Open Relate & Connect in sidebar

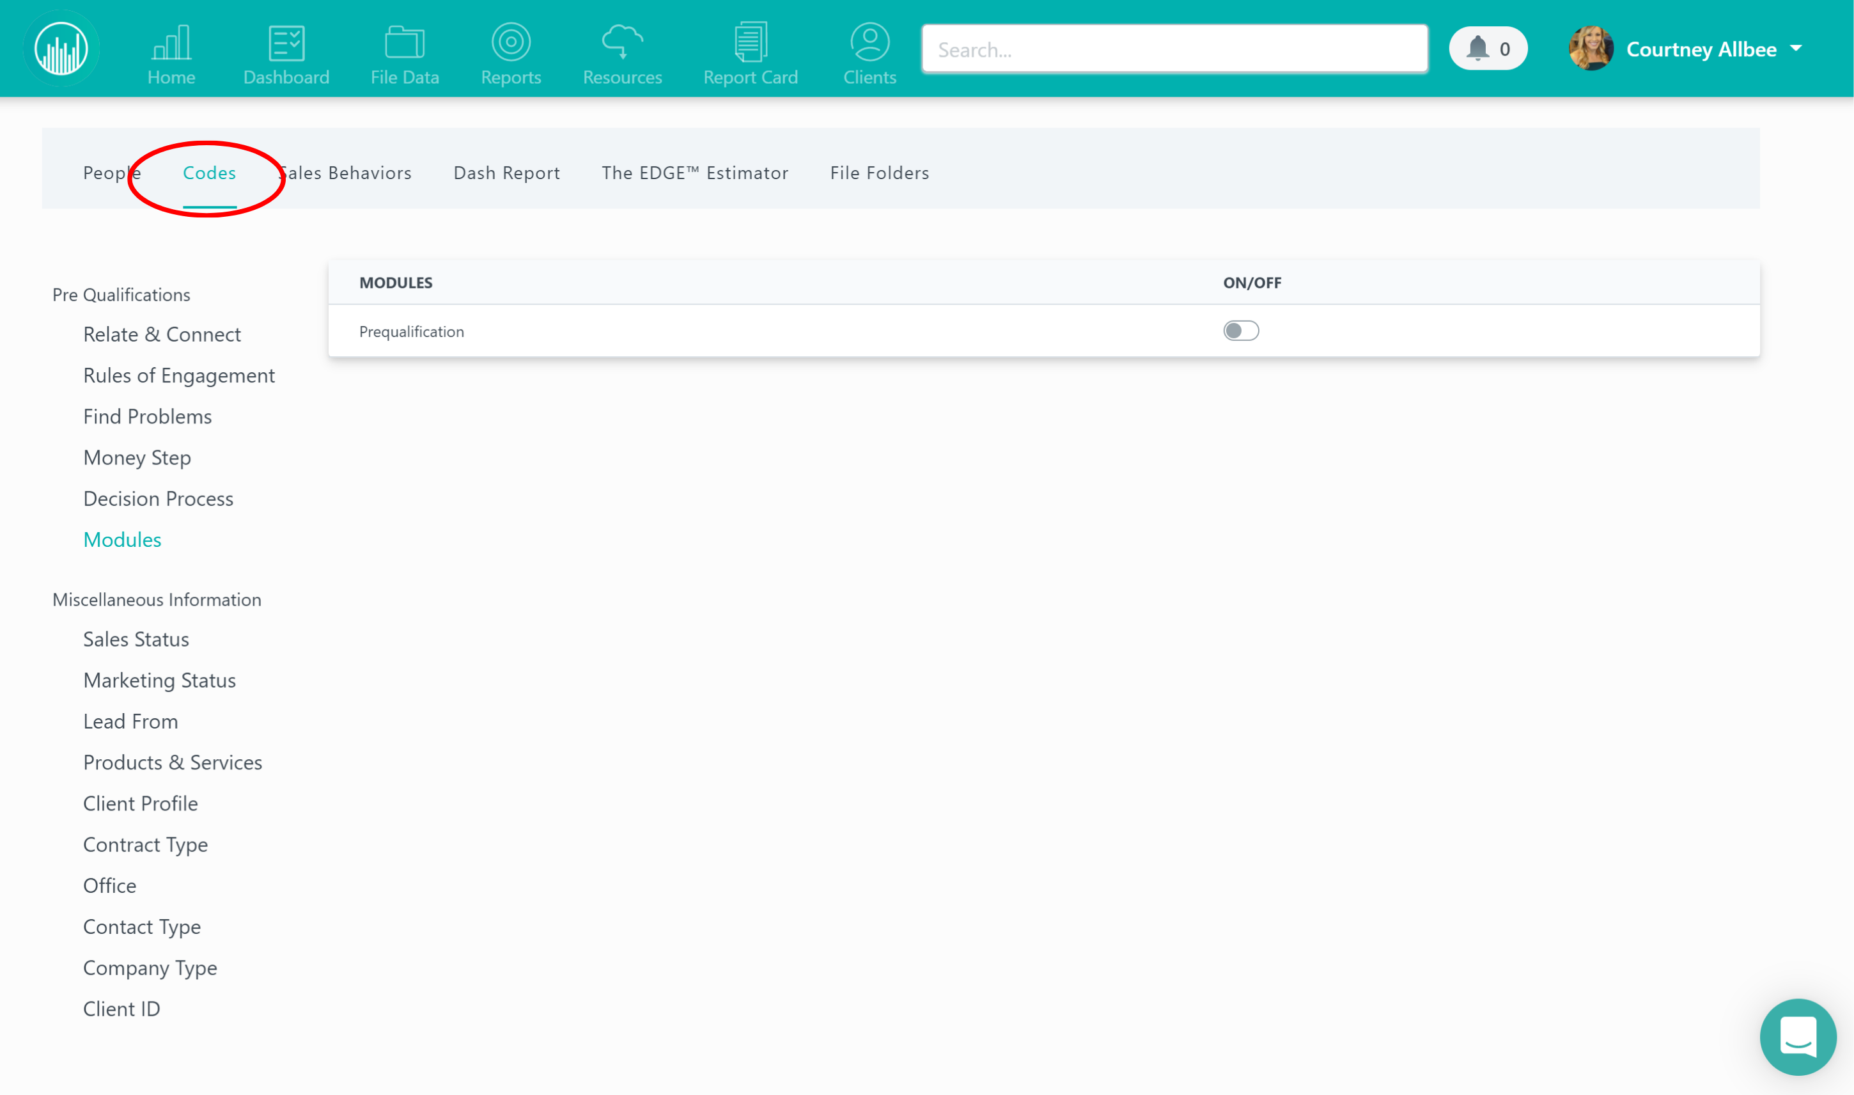tap(162, 335)
